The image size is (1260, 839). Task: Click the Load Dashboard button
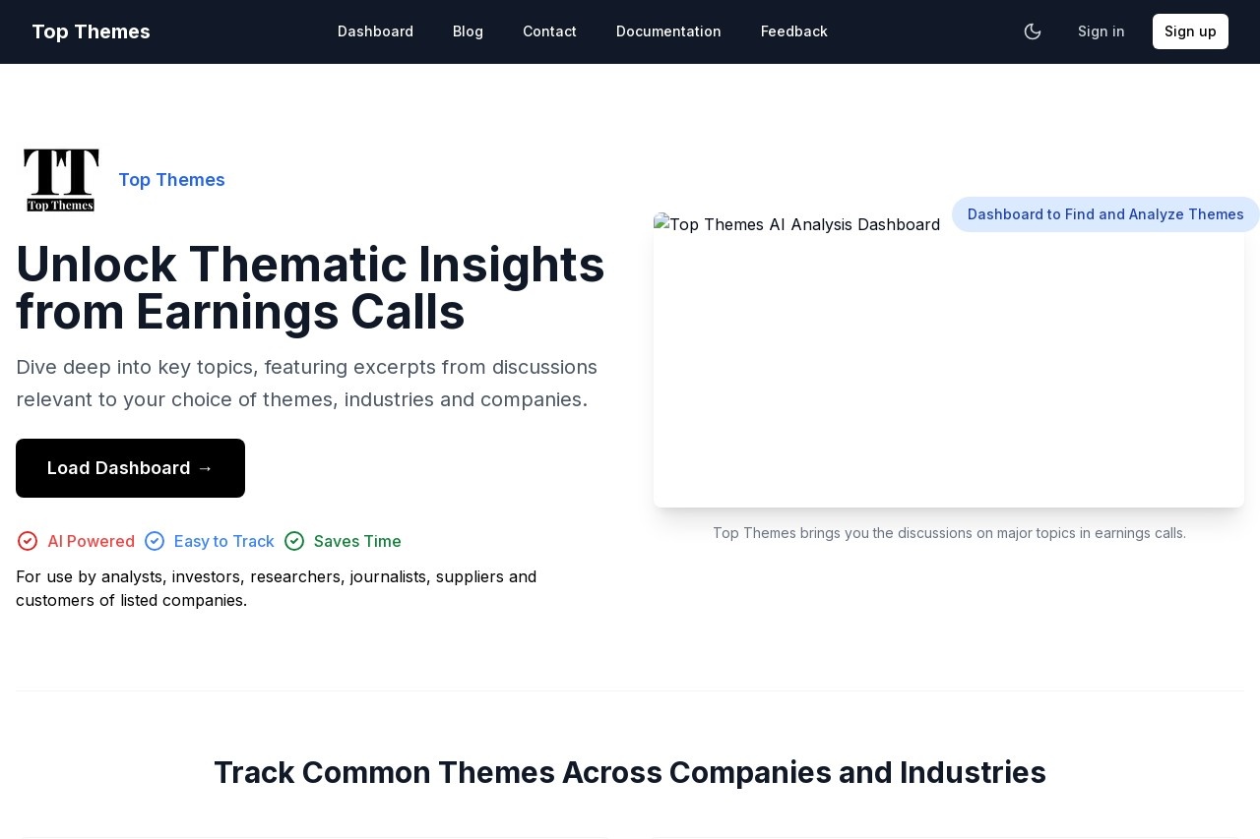(130, 468)
